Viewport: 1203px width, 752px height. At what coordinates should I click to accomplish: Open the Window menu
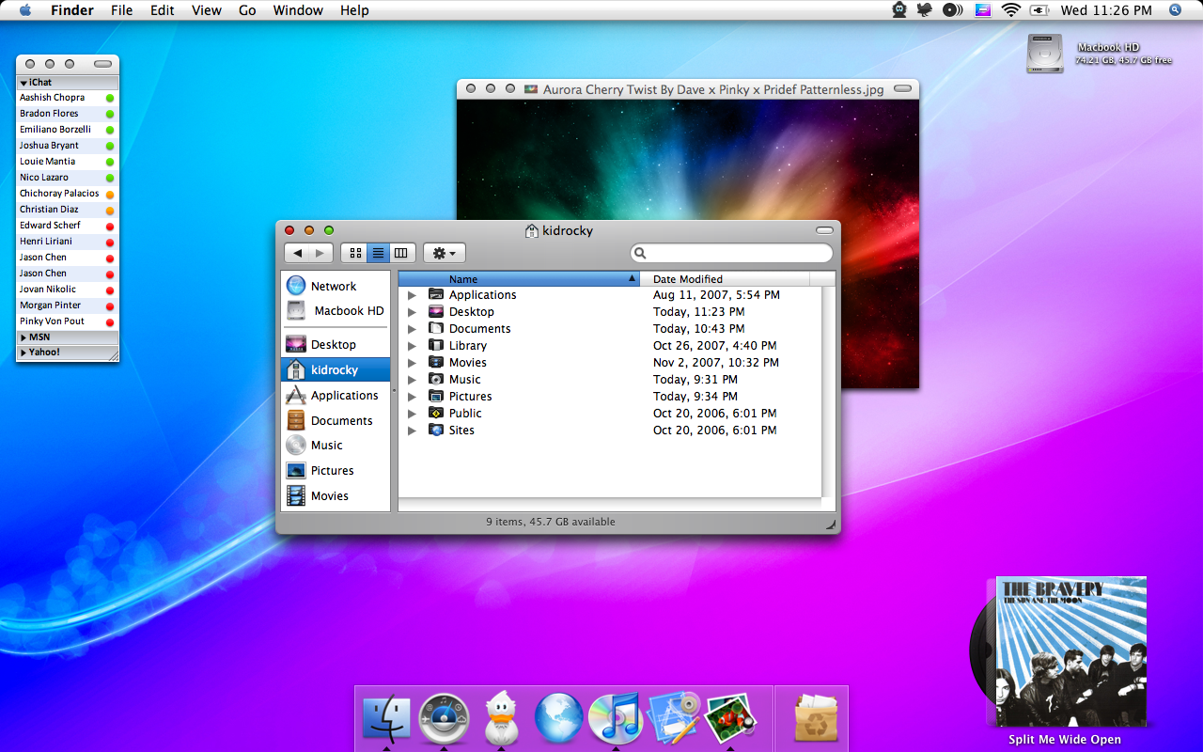298,10
